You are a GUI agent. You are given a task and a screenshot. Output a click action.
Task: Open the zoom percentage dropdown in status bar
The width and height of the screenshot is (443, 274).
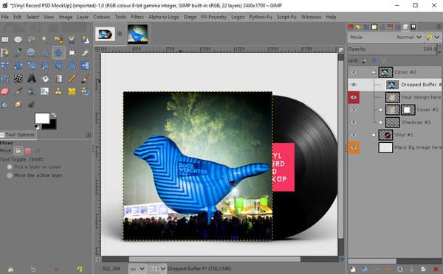tap(157, 269)
